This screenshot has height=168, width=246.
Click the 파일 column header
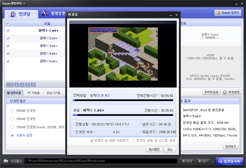click(47, 23)
